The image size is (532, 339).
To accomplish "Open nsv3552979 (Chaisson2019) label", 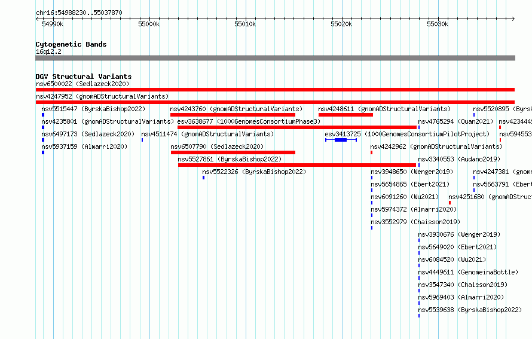I will pyautogui.click(x=415, y=222).
